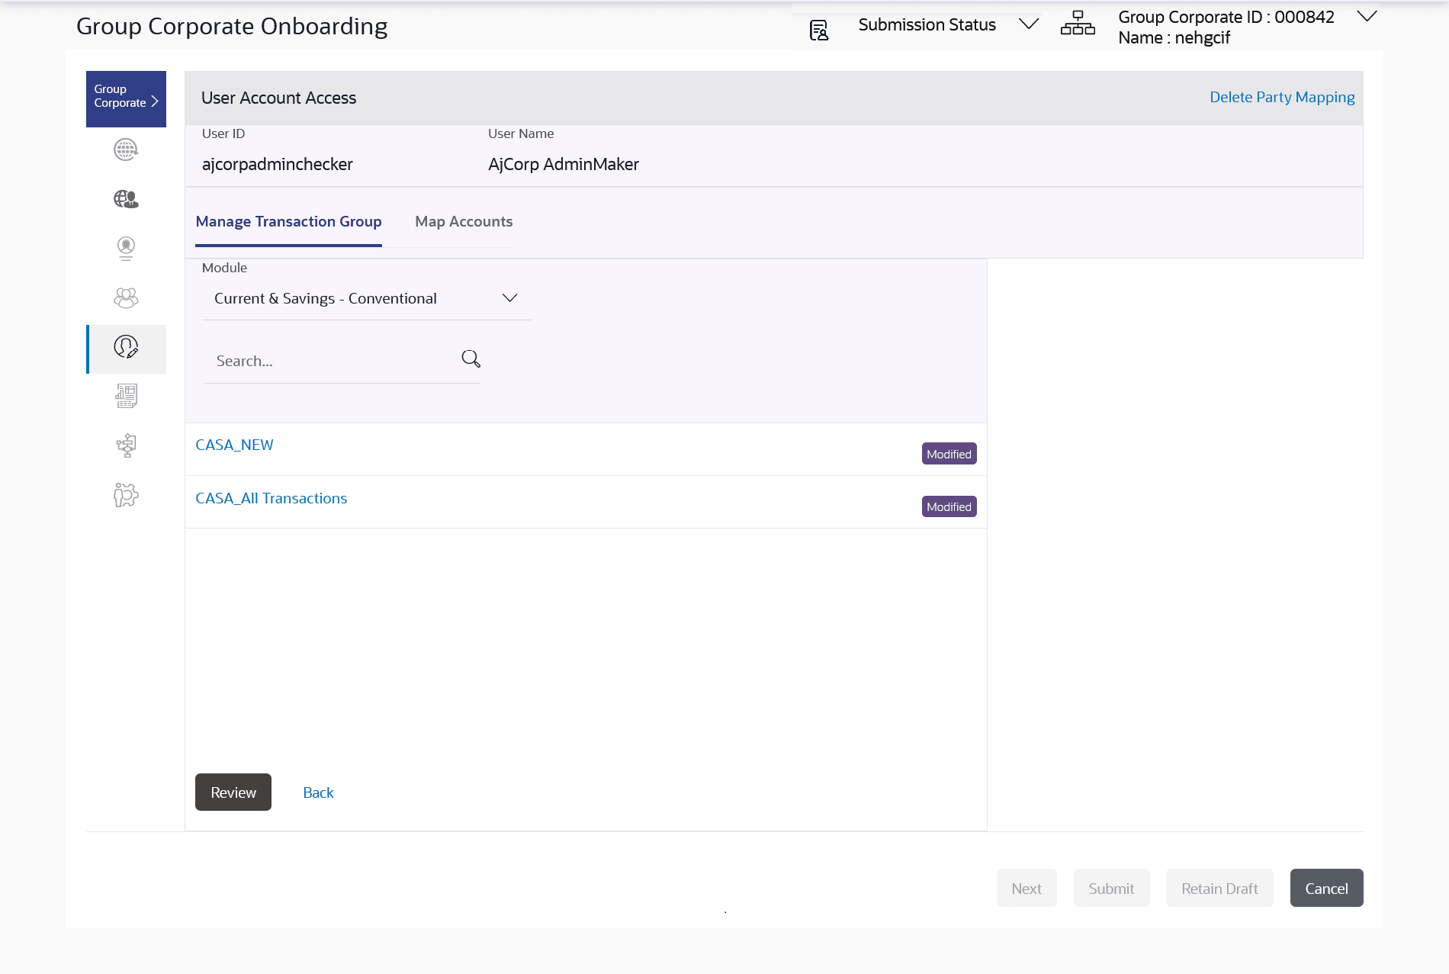Image resolution: width=1449 pixels, height=974 pixels.
Task: Click the Submission Status document icon
Action: 818,31
